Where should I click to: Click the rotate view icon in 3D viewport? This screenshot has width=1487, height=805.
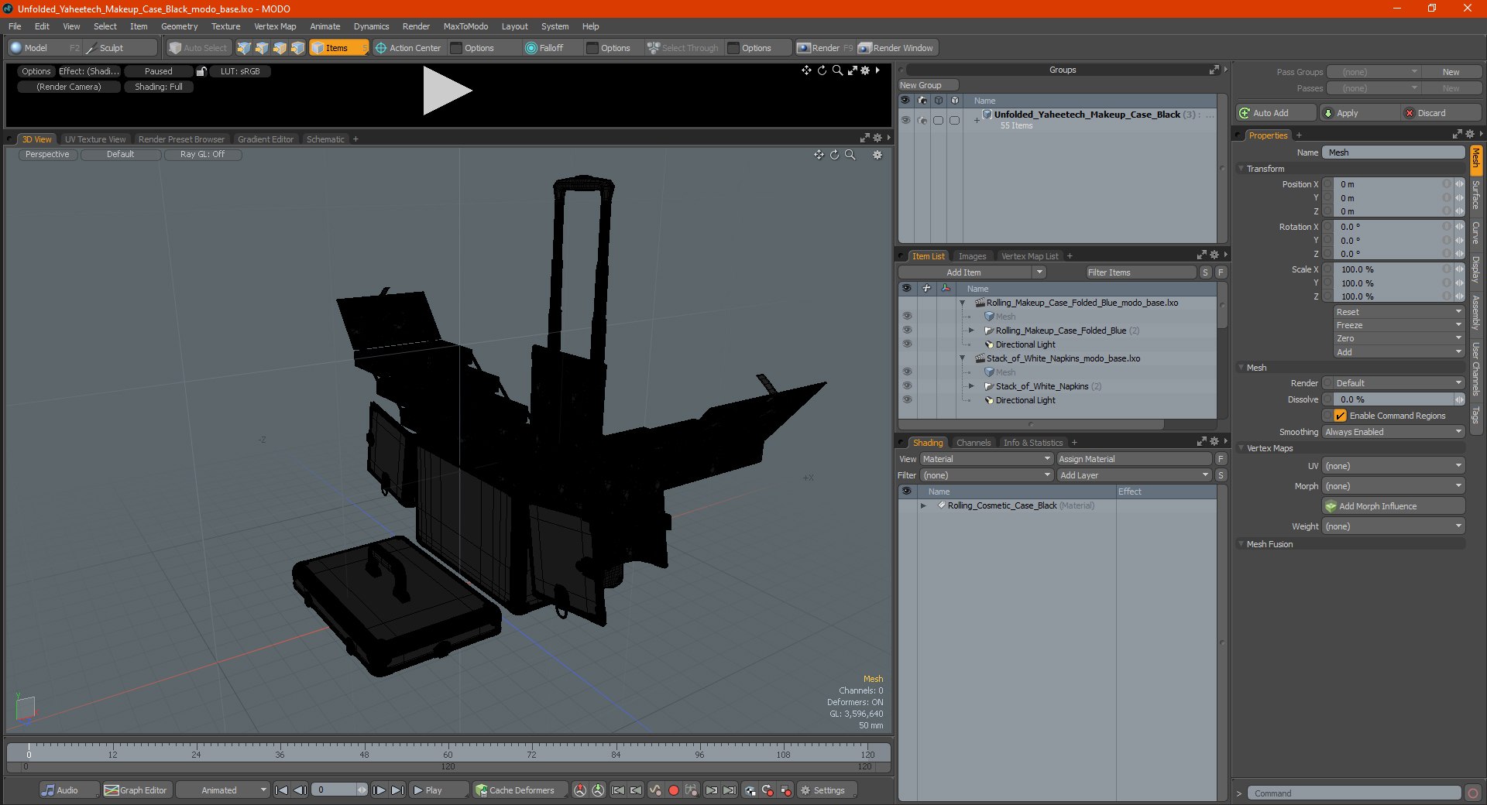coord(834,155)
